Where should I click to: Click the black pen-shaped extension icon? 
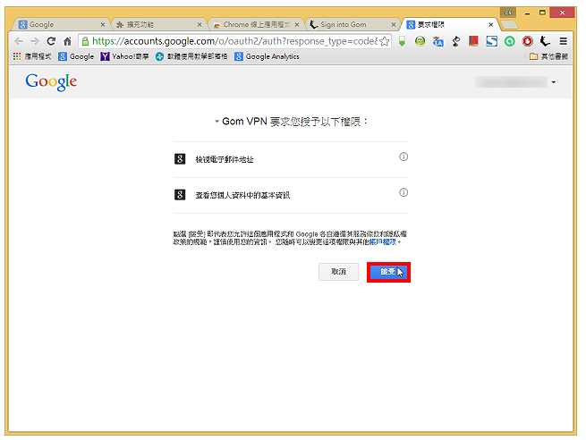pos(456,41)
